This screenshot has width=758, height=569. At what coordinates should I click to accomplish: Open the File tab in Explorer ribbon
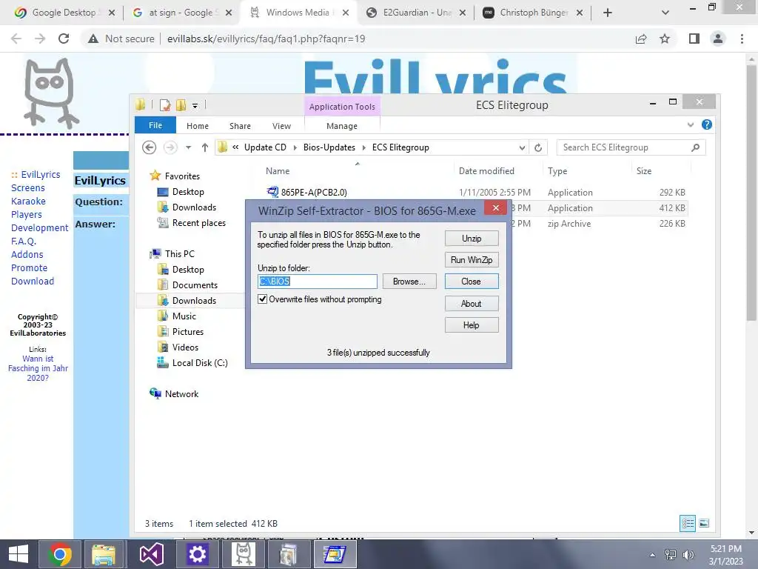[155, 125]
